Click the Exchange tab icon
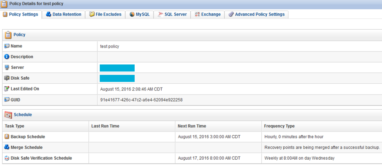 [197, 14]
